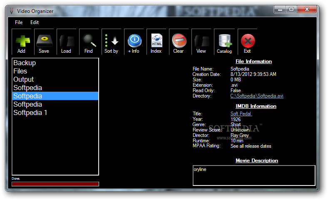Select Softpedia 1 in the list
The image size is (328, 200).
click(x=55, y=112)
